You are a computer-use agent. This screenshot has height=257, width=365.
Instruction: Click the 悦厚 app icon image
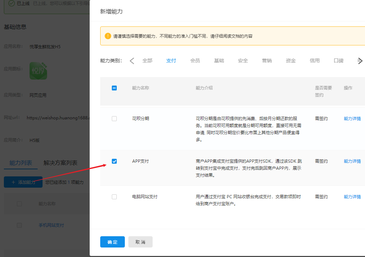[38, 71]
